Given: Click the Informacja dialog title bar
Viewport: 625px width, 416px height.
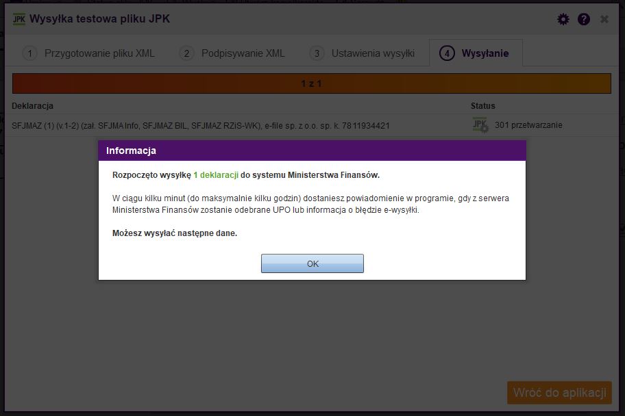Looking at the screenshot, I should 312,151.
